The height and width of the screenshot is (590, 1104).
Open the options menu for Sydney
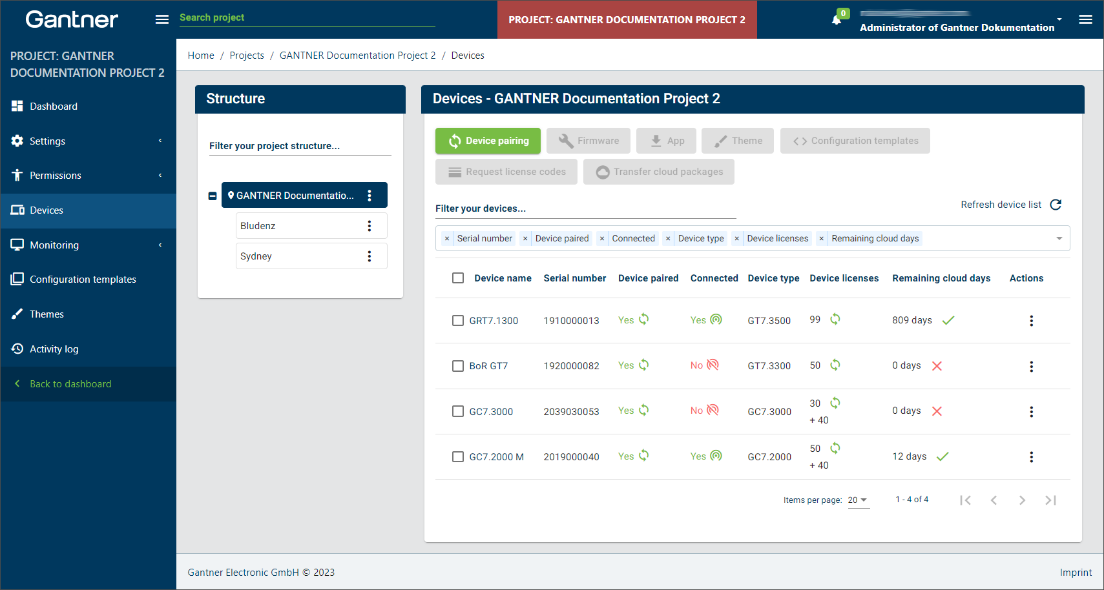[x=370, y=256]
